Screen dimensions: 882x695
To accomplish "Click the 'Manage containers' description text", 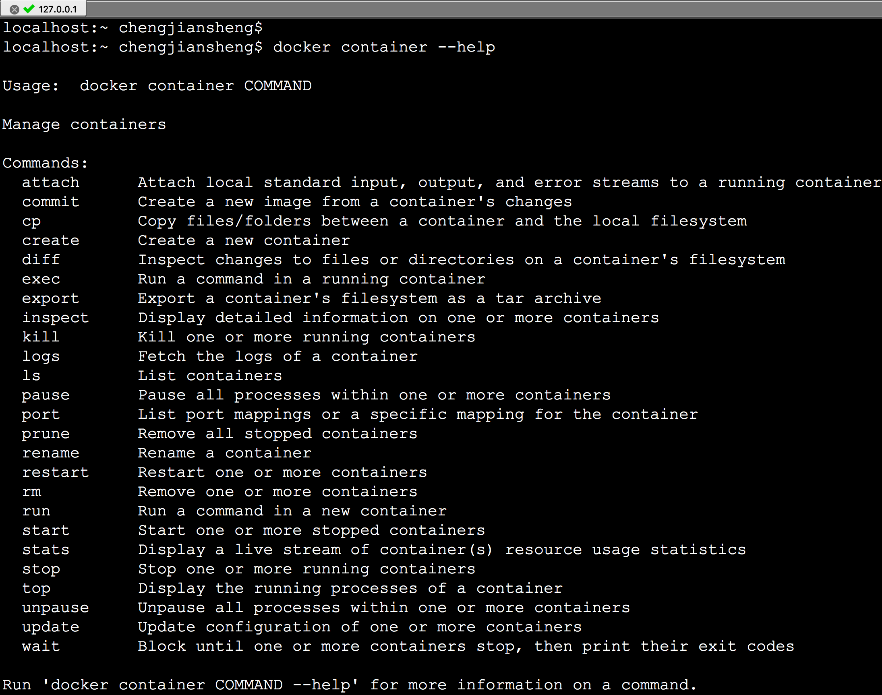I will [84, 124].
